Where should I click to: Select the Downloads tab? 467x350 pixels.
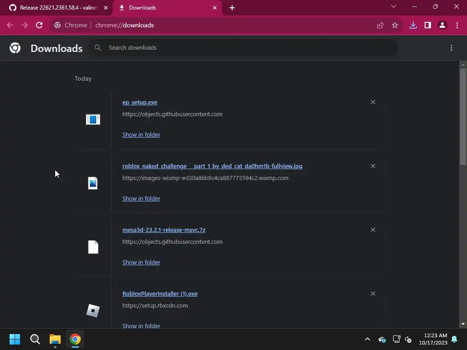coord(167,8)
